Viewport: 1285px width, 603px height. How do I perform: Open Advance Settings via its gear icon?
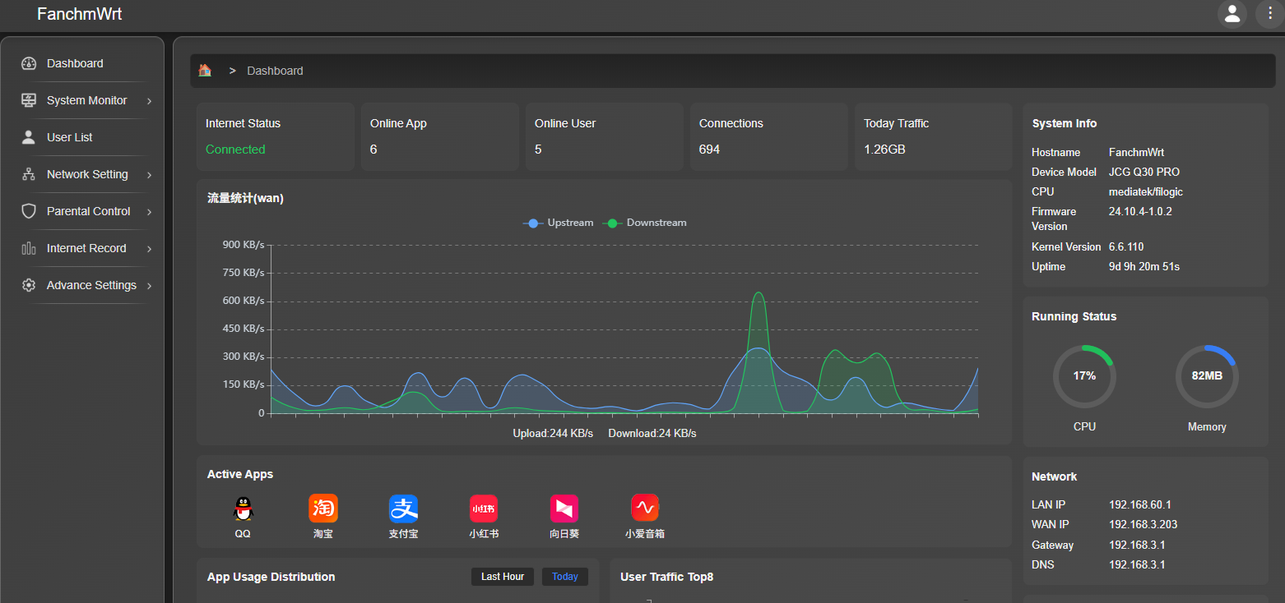[29, 284]
